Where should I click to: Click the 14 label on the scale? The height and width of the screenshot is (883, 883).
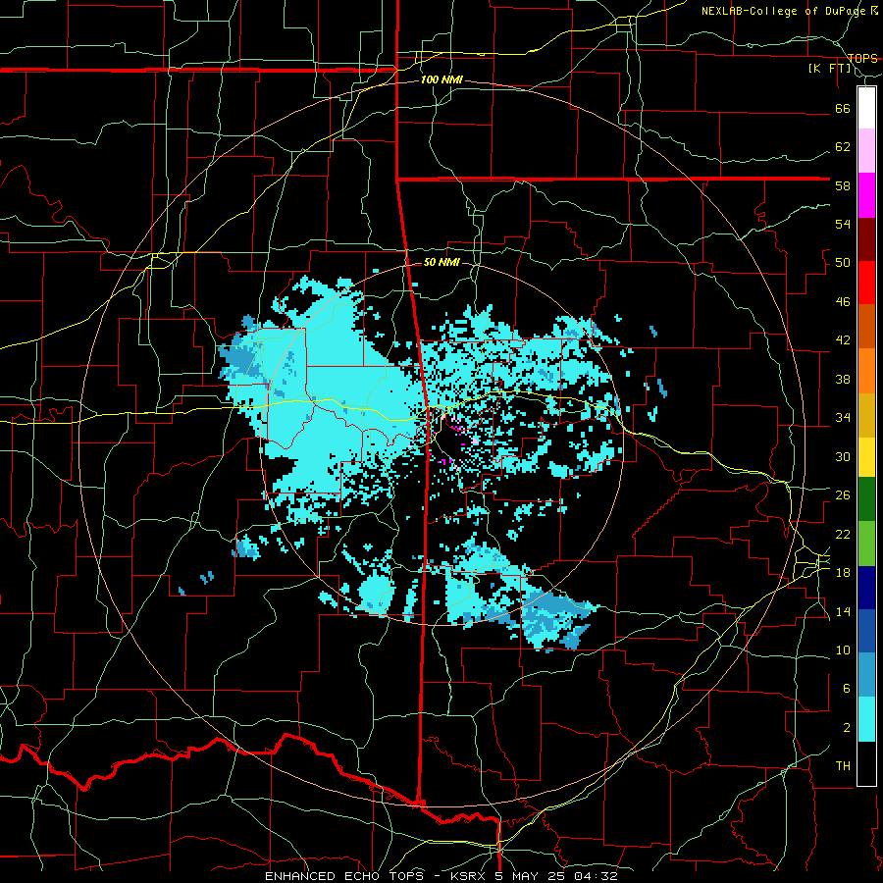(x=843, y=611)
